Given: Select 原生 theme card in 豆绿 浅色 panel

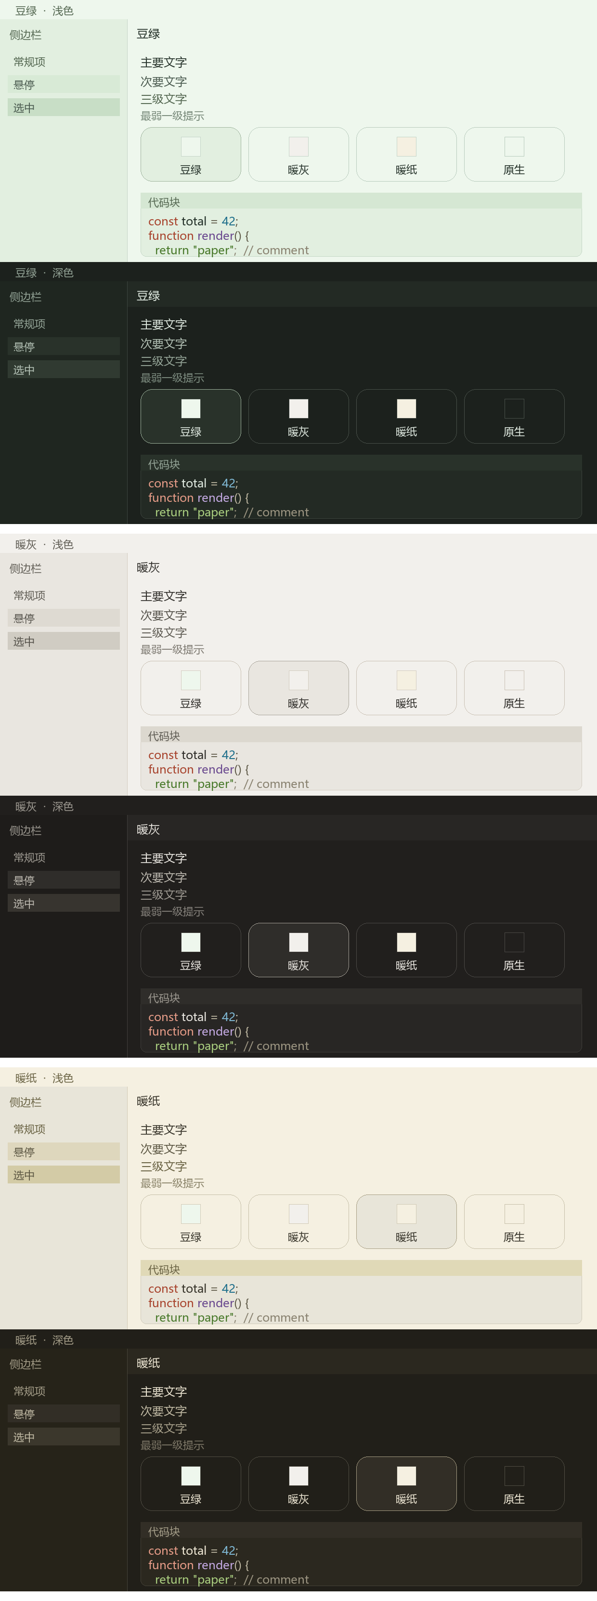Looking at the screenshot, I should pyautogui.click(x=514, y=154).
